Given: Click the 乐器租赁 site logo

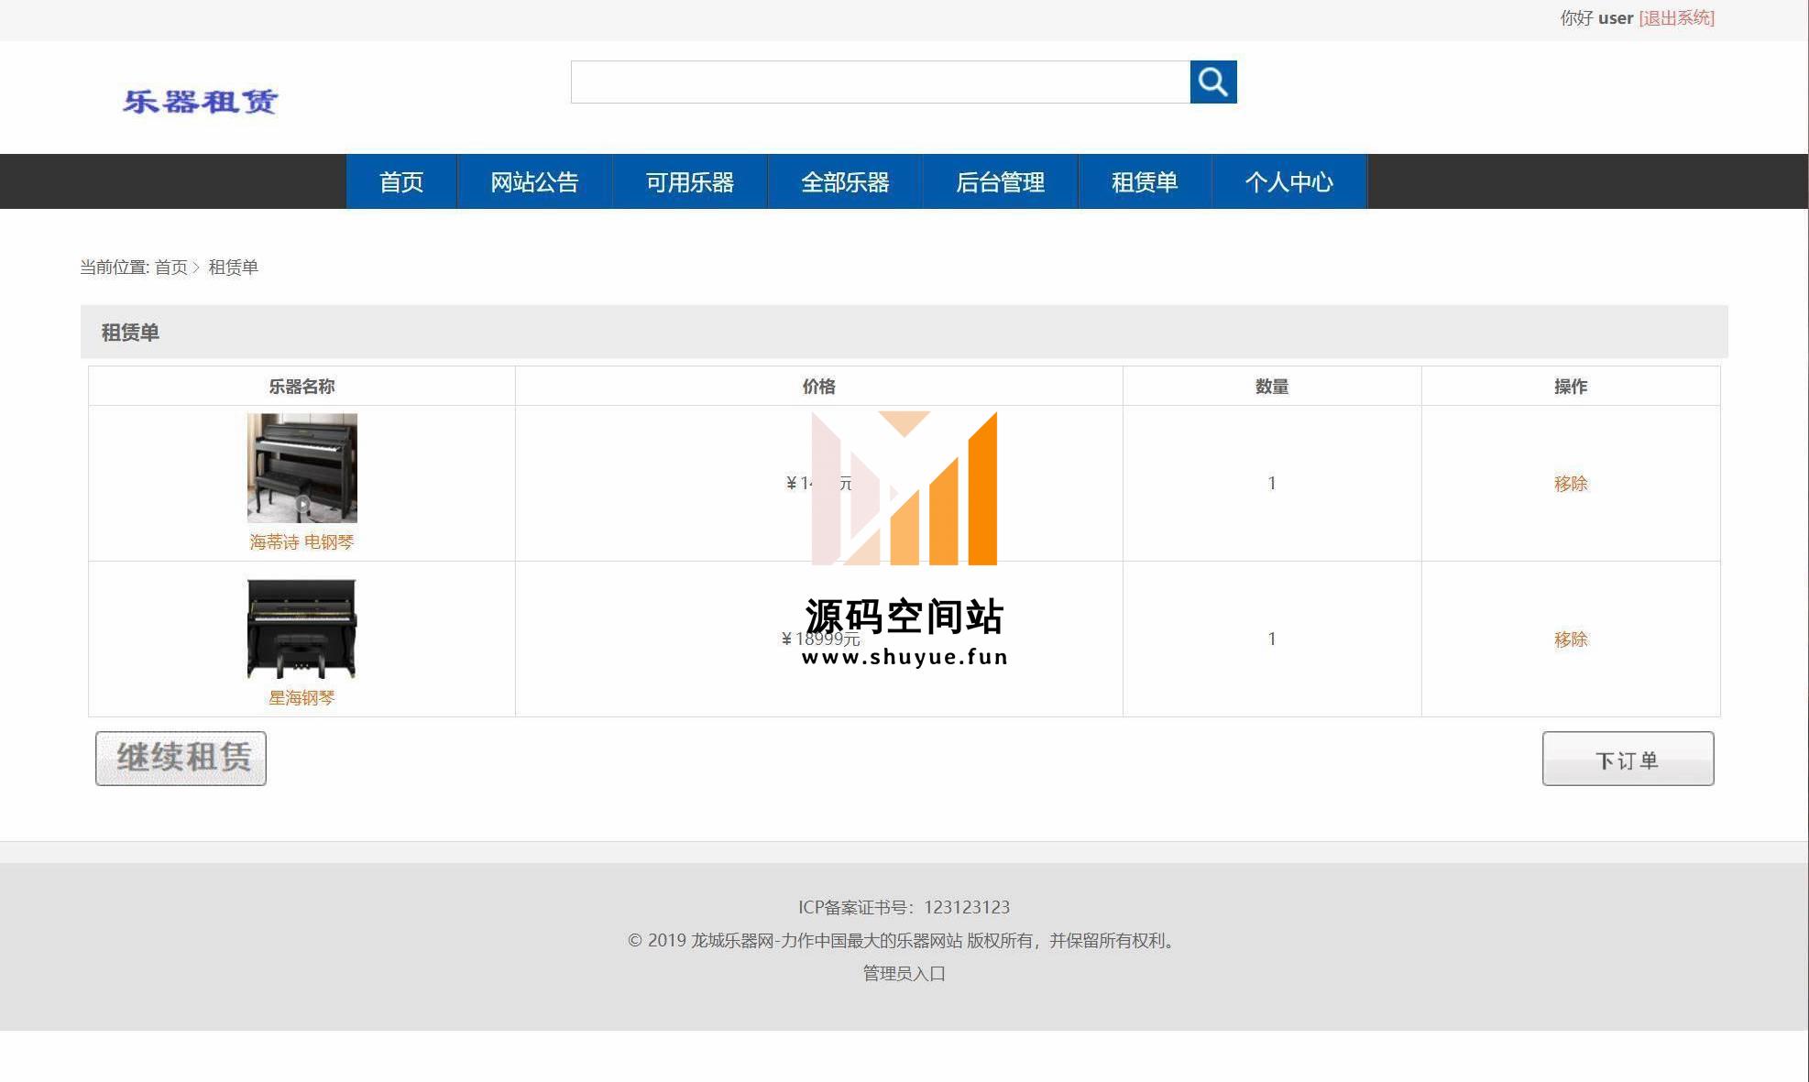Looking at the screenshot, I should (200, 101).
